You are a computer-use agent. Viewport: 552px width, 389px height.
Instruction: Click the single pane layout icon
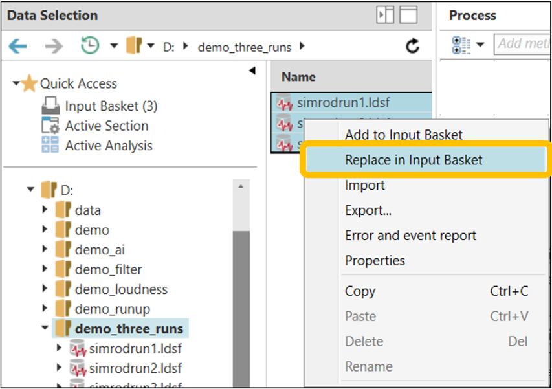408,16
